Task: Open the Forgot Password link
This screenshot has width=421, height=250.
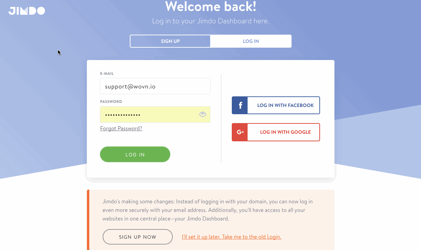Action: pyautogui.click(x=121, y=129)
